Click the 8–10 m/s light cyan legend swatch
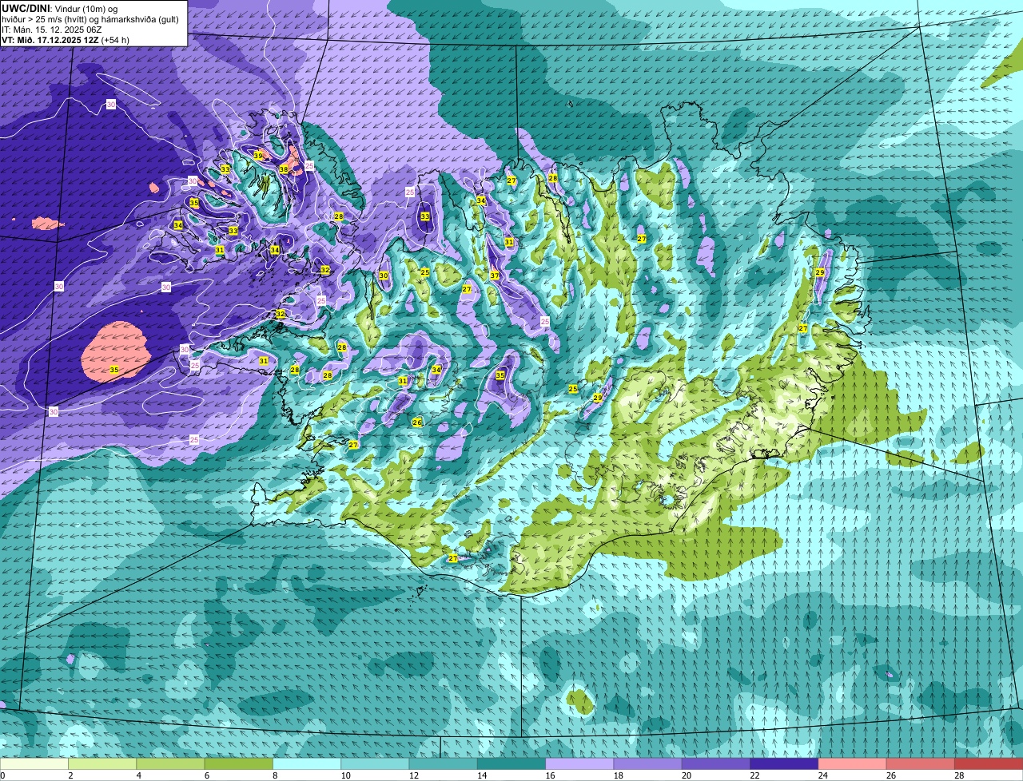This screenshot has width=1023, height=781. (x=307, y=764)
